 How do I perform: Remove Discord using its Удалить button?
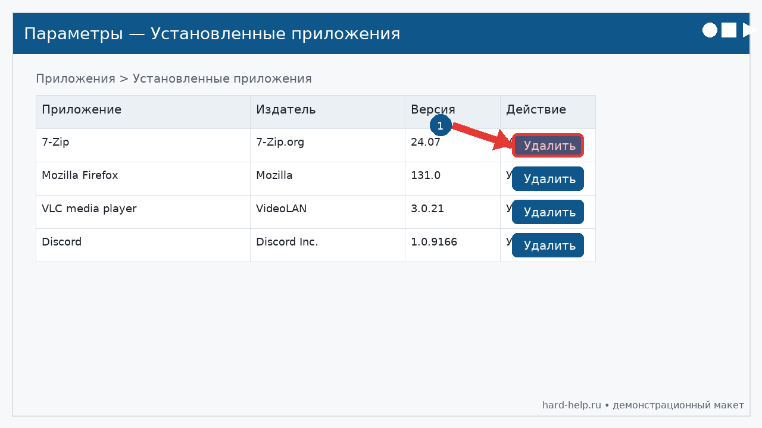(548, 245)
